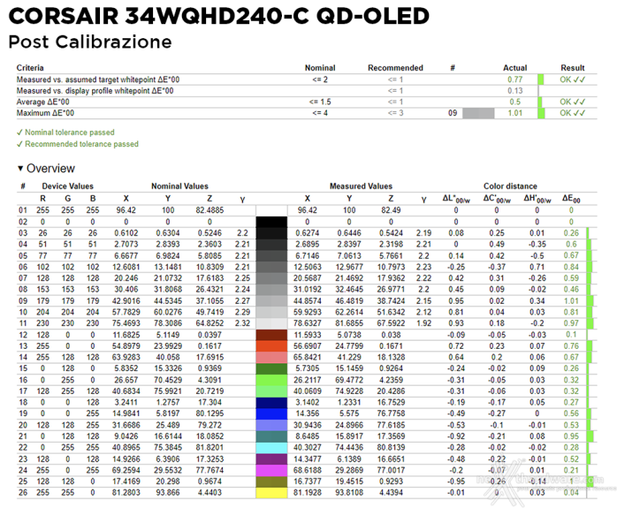Select the 'Average ΔE*00' criteria row
The image size is (617, 508).
point(307,102)
